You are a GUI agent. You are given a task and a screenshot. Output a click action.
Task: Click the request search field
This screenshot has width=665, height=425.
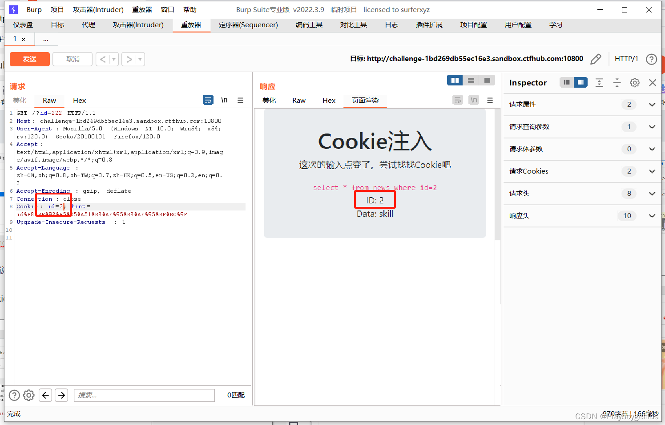pos(144,395)
